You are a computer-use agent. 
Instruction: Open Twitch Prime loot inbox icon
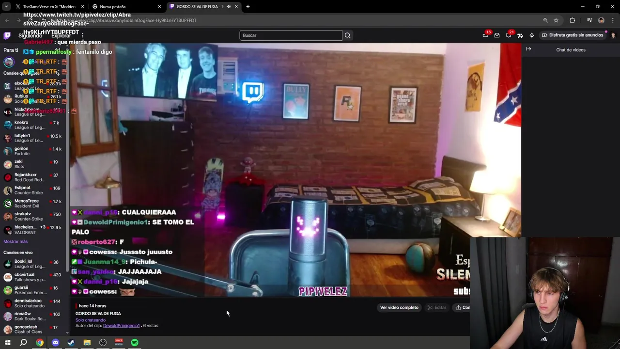(485, 35)
